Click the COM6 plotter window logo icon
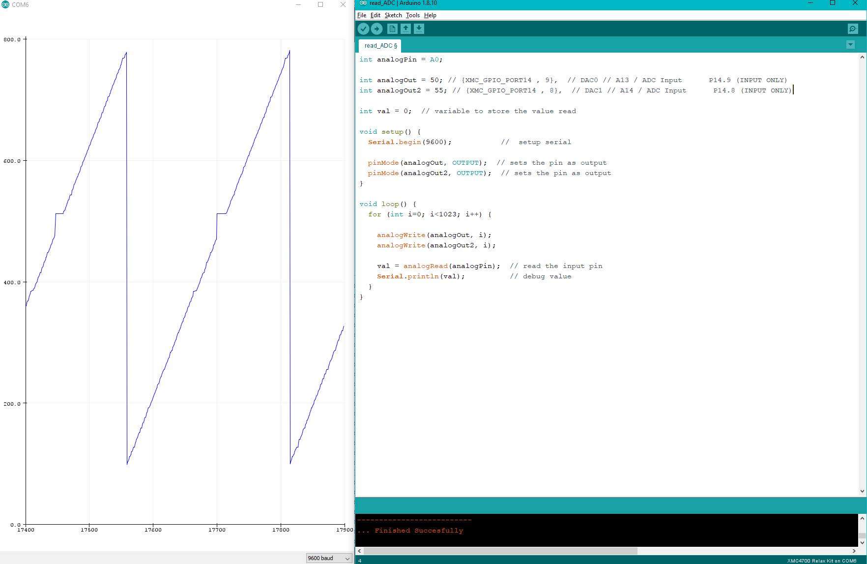Image resolution: width=867 pixels, height=564 pixels. point(5,4)
